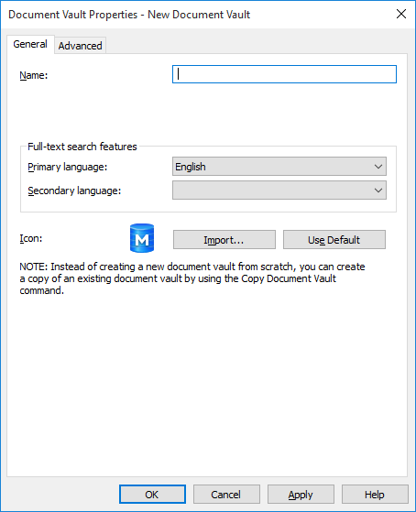This screenshot has width=416, height=512.
Task: Expand the empty Secondary language dropdown
Action: point(279,191)
